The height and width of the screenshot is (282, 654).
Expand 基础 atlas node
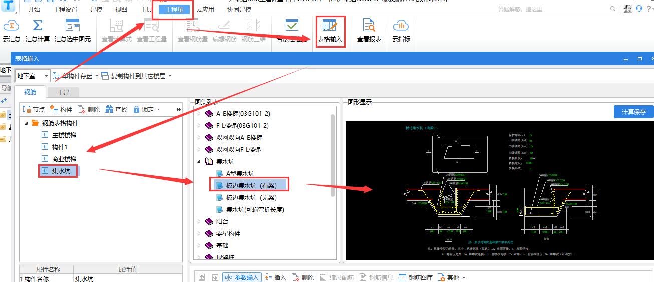point(199,245)
